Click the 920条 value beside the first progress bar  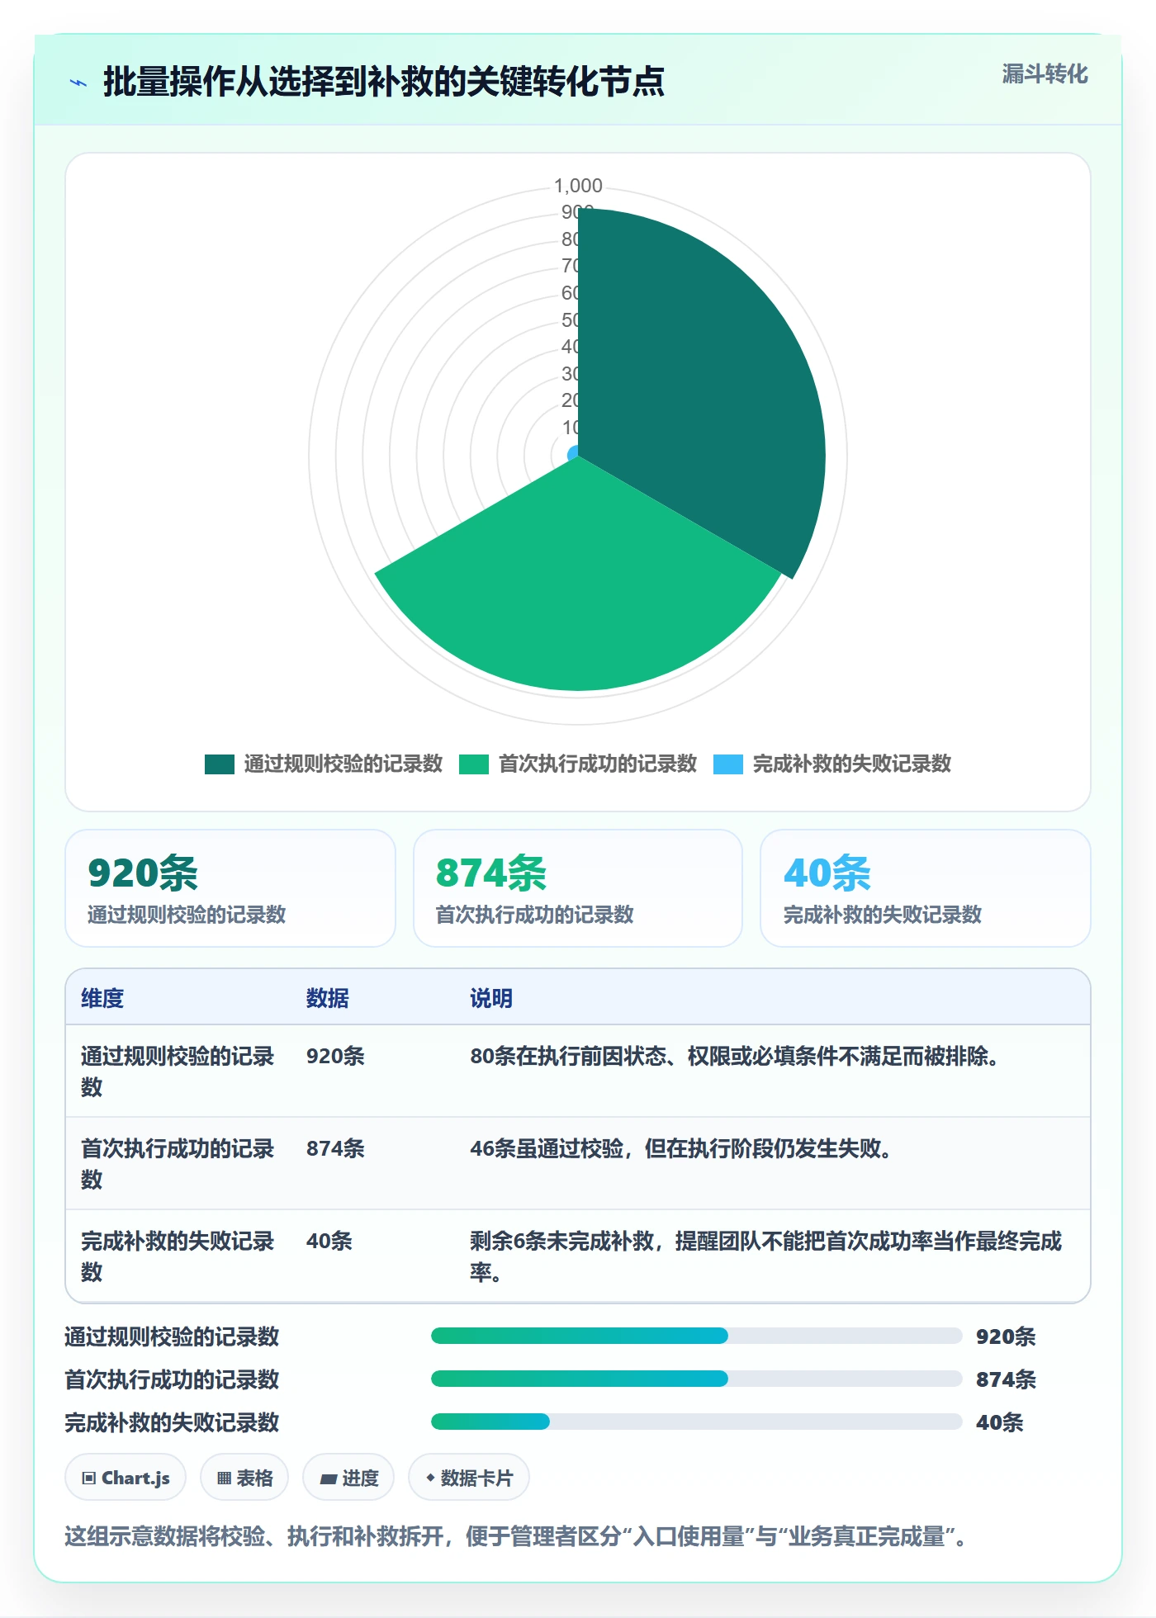(x=1006, y=1337)
